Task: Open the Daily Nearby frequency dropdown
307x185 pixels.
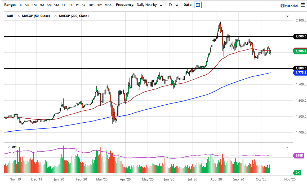Action: [x=150, y=5]
